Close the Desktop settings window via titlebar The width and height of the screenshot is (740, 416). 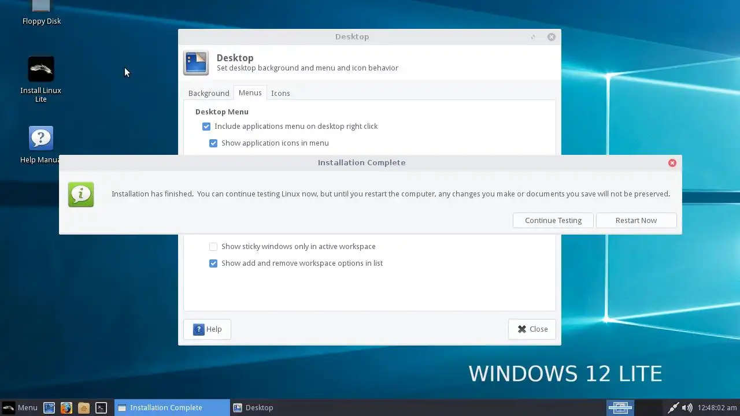[552, 37]
